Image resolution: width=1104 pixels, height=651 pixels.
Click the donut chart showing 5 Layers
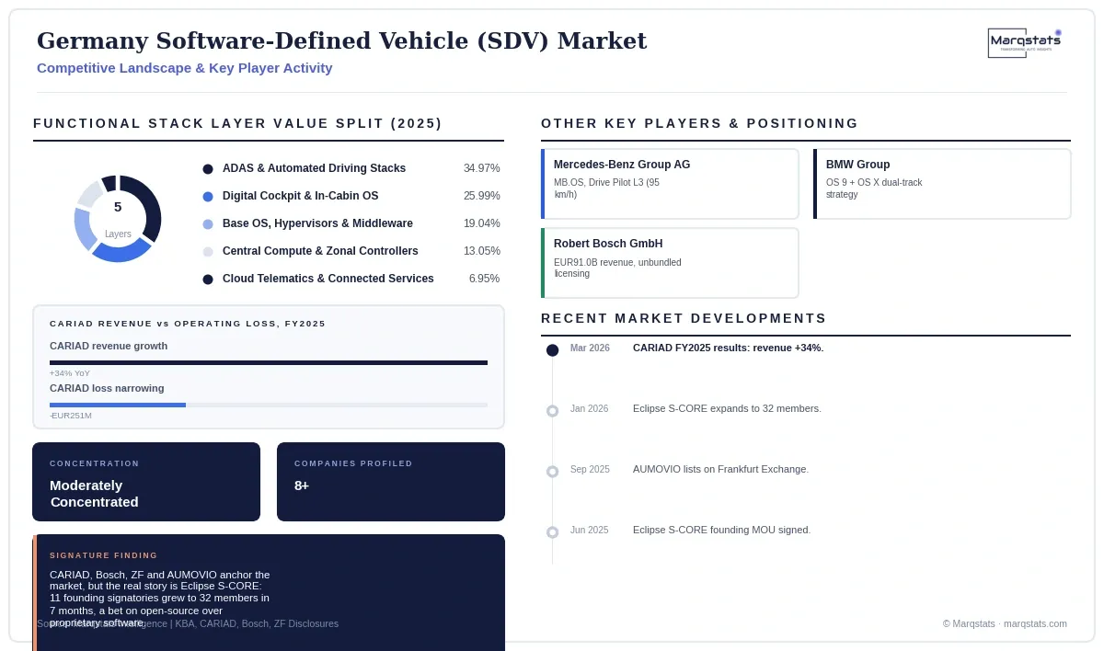(118, 219)
